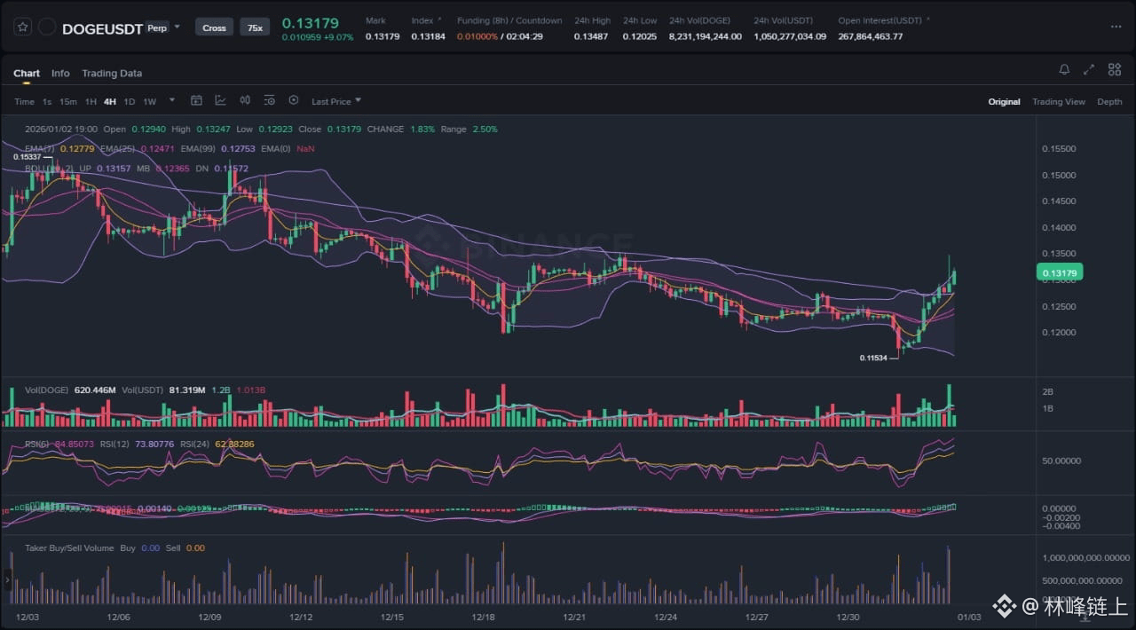Switch to Depth chart view
Screen dimensions: 1136x630
pyautogui.click(x=1109, y=101)
